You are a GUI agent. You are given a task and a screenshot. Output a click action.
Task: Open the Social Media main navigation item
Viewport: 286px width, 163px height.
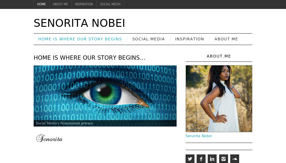[148, 39]
